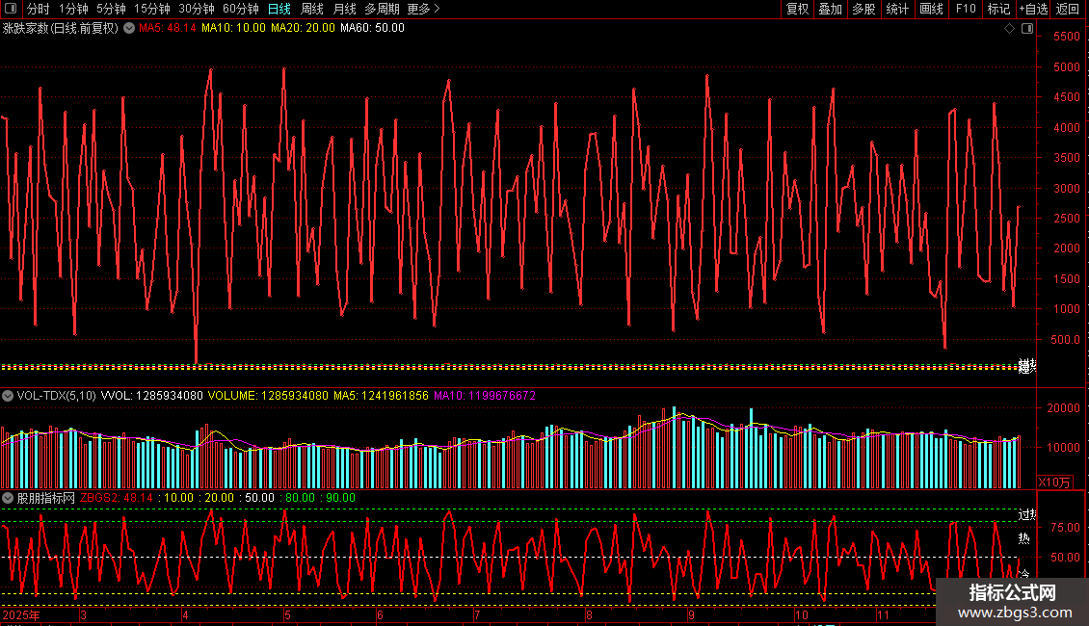This screenshot has height=626, width=1089.
Task: Switch to 周线 weekly chart
Action: coord(313,9)
